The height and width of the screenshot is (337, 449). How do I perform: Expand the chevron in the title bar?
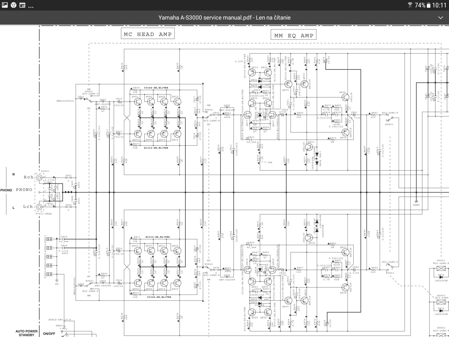coord(441,18)
